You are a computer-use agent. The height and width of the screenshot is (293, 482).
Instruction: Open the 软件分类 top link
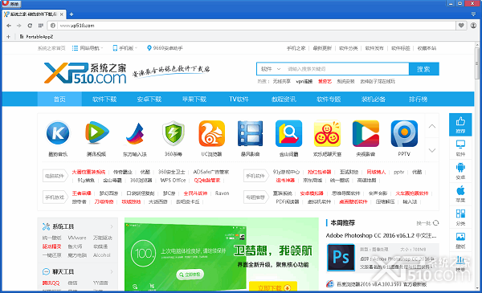(x=349, y=48)
